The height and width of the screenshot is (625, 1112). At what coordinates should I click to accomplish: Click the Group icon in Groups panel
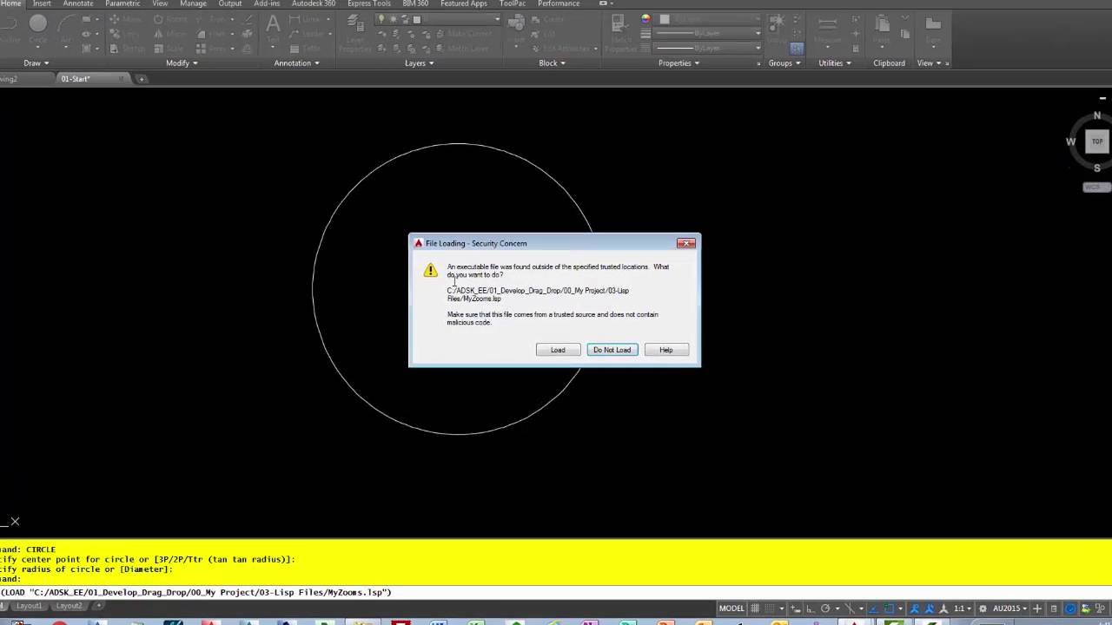point(777,29)
